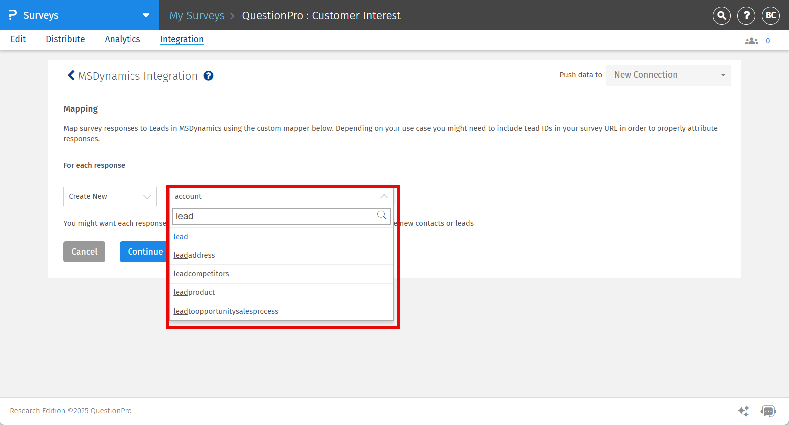Image resolution: width=789 pixels, height=425 pixels.
Task: Select leadcompetitors from the entity list
Action: pyautogui.click(x=201, y=274)
